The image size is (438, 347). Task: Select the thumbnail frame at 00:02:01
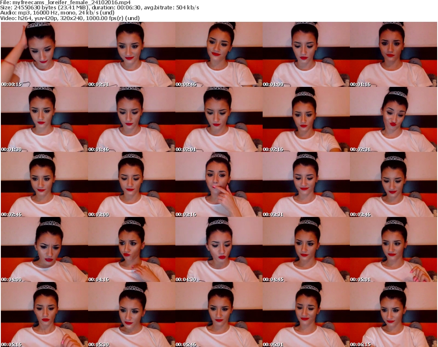pyautogui.click(x=219, y=119)
